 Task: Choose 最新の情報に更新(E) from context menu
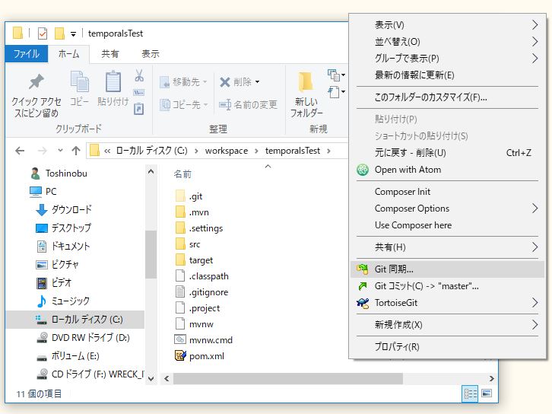click(447, 75)
